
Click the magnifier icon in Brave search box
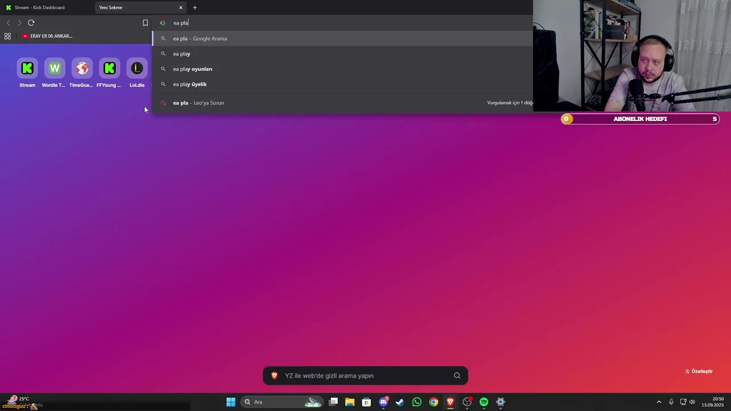[x=457, y=376]
